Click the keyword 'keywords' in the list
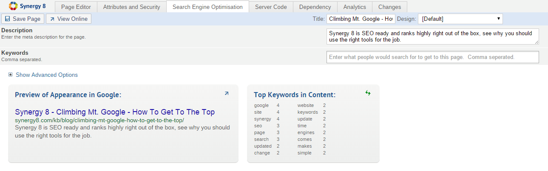This screenshot has height=171, width=548. pyautogui.click(x=308, y=112)
